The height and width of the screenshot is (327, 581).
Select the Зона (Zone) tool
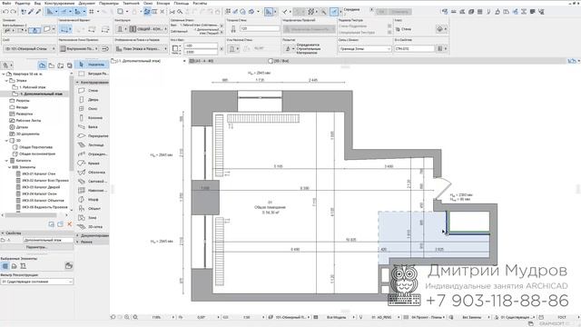point(92,218)
